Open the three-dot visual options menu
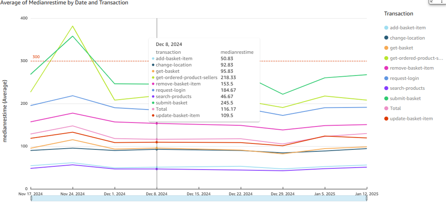The image size is (446, 202). pyautogui.click(x=442, y=1)
